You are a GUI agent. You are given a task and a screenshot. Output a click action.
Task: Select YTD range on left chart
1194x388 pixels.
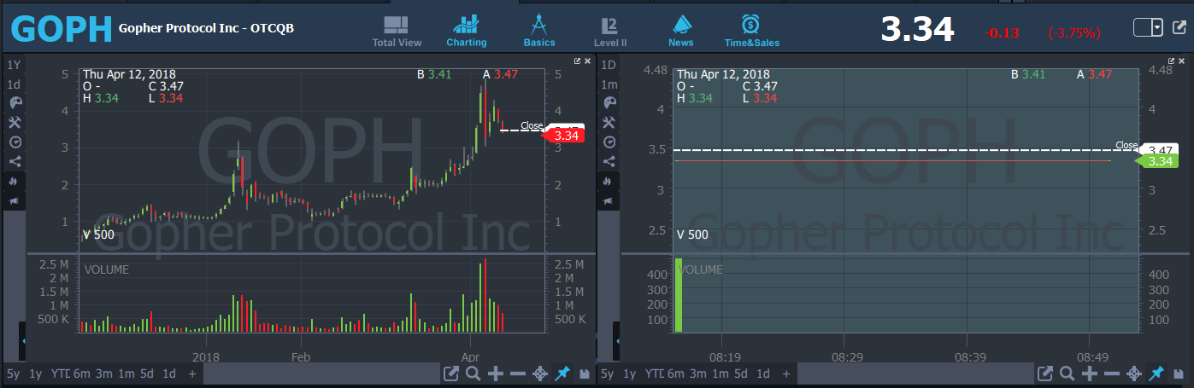(x=59, y=374)
